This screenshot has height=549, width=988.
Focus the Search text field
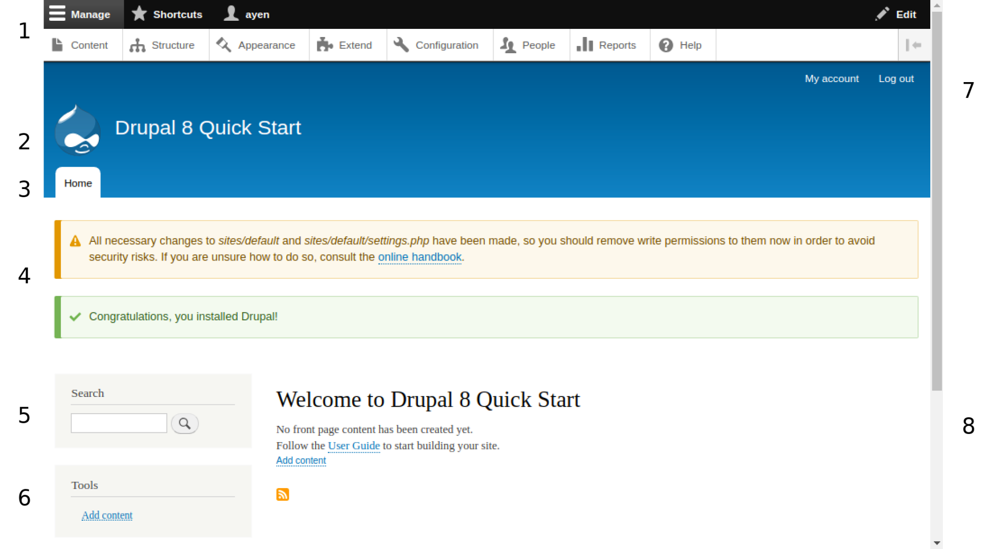[119, 423]
